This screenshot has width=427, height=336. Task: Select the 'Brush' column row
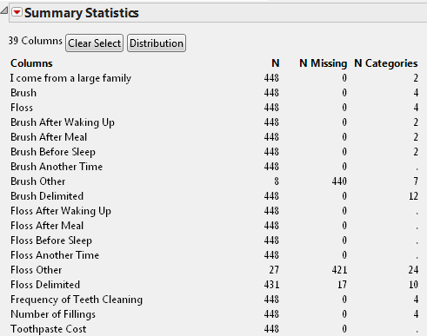click(x=23, y=93)
